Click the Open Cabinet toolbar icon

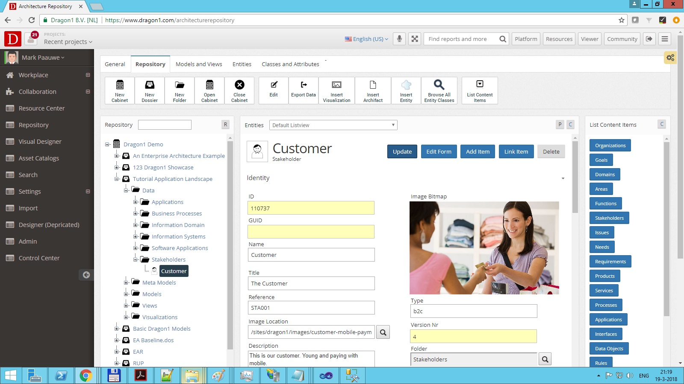[x=209, y=90]
